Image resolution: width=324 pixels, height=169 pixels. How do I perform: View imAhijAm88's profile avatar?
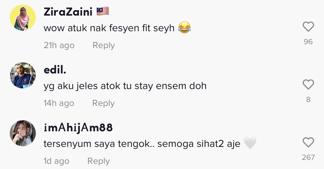point(23,133)
